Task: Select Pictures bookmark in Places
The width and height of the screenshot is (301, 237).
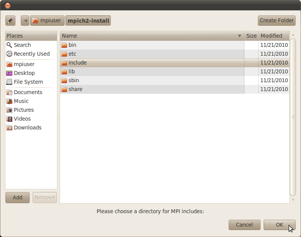Action: (x=31, y=110)
